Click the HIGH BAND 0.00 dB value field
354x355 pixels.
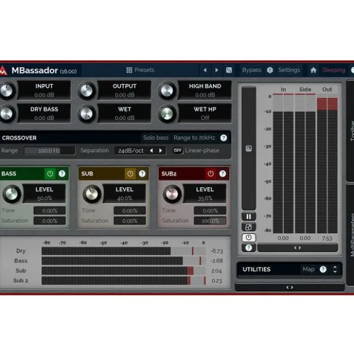point(205,95)
